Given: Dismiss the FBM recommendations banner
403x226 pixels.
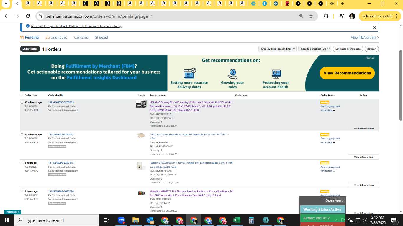Looking at the screenshot, I should tap(370, 58).
